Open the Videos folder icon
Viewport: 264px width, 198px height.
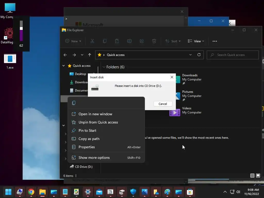tap(175, 112)
